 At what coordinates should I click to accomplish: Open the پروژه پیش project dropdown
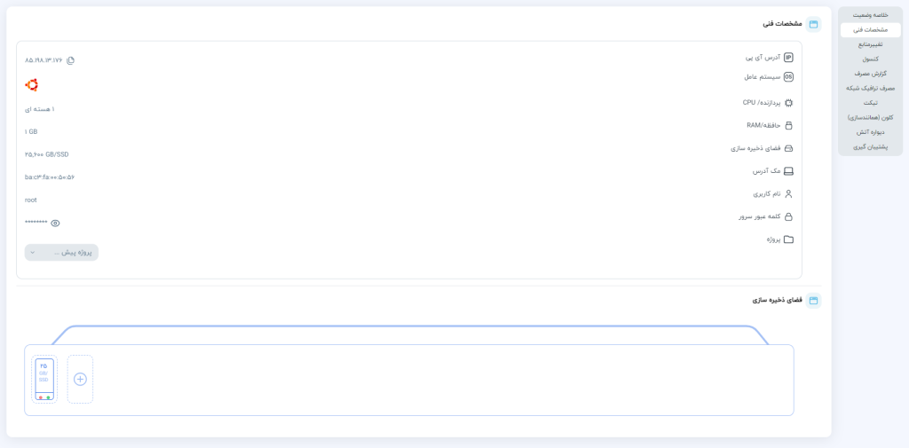61,253
